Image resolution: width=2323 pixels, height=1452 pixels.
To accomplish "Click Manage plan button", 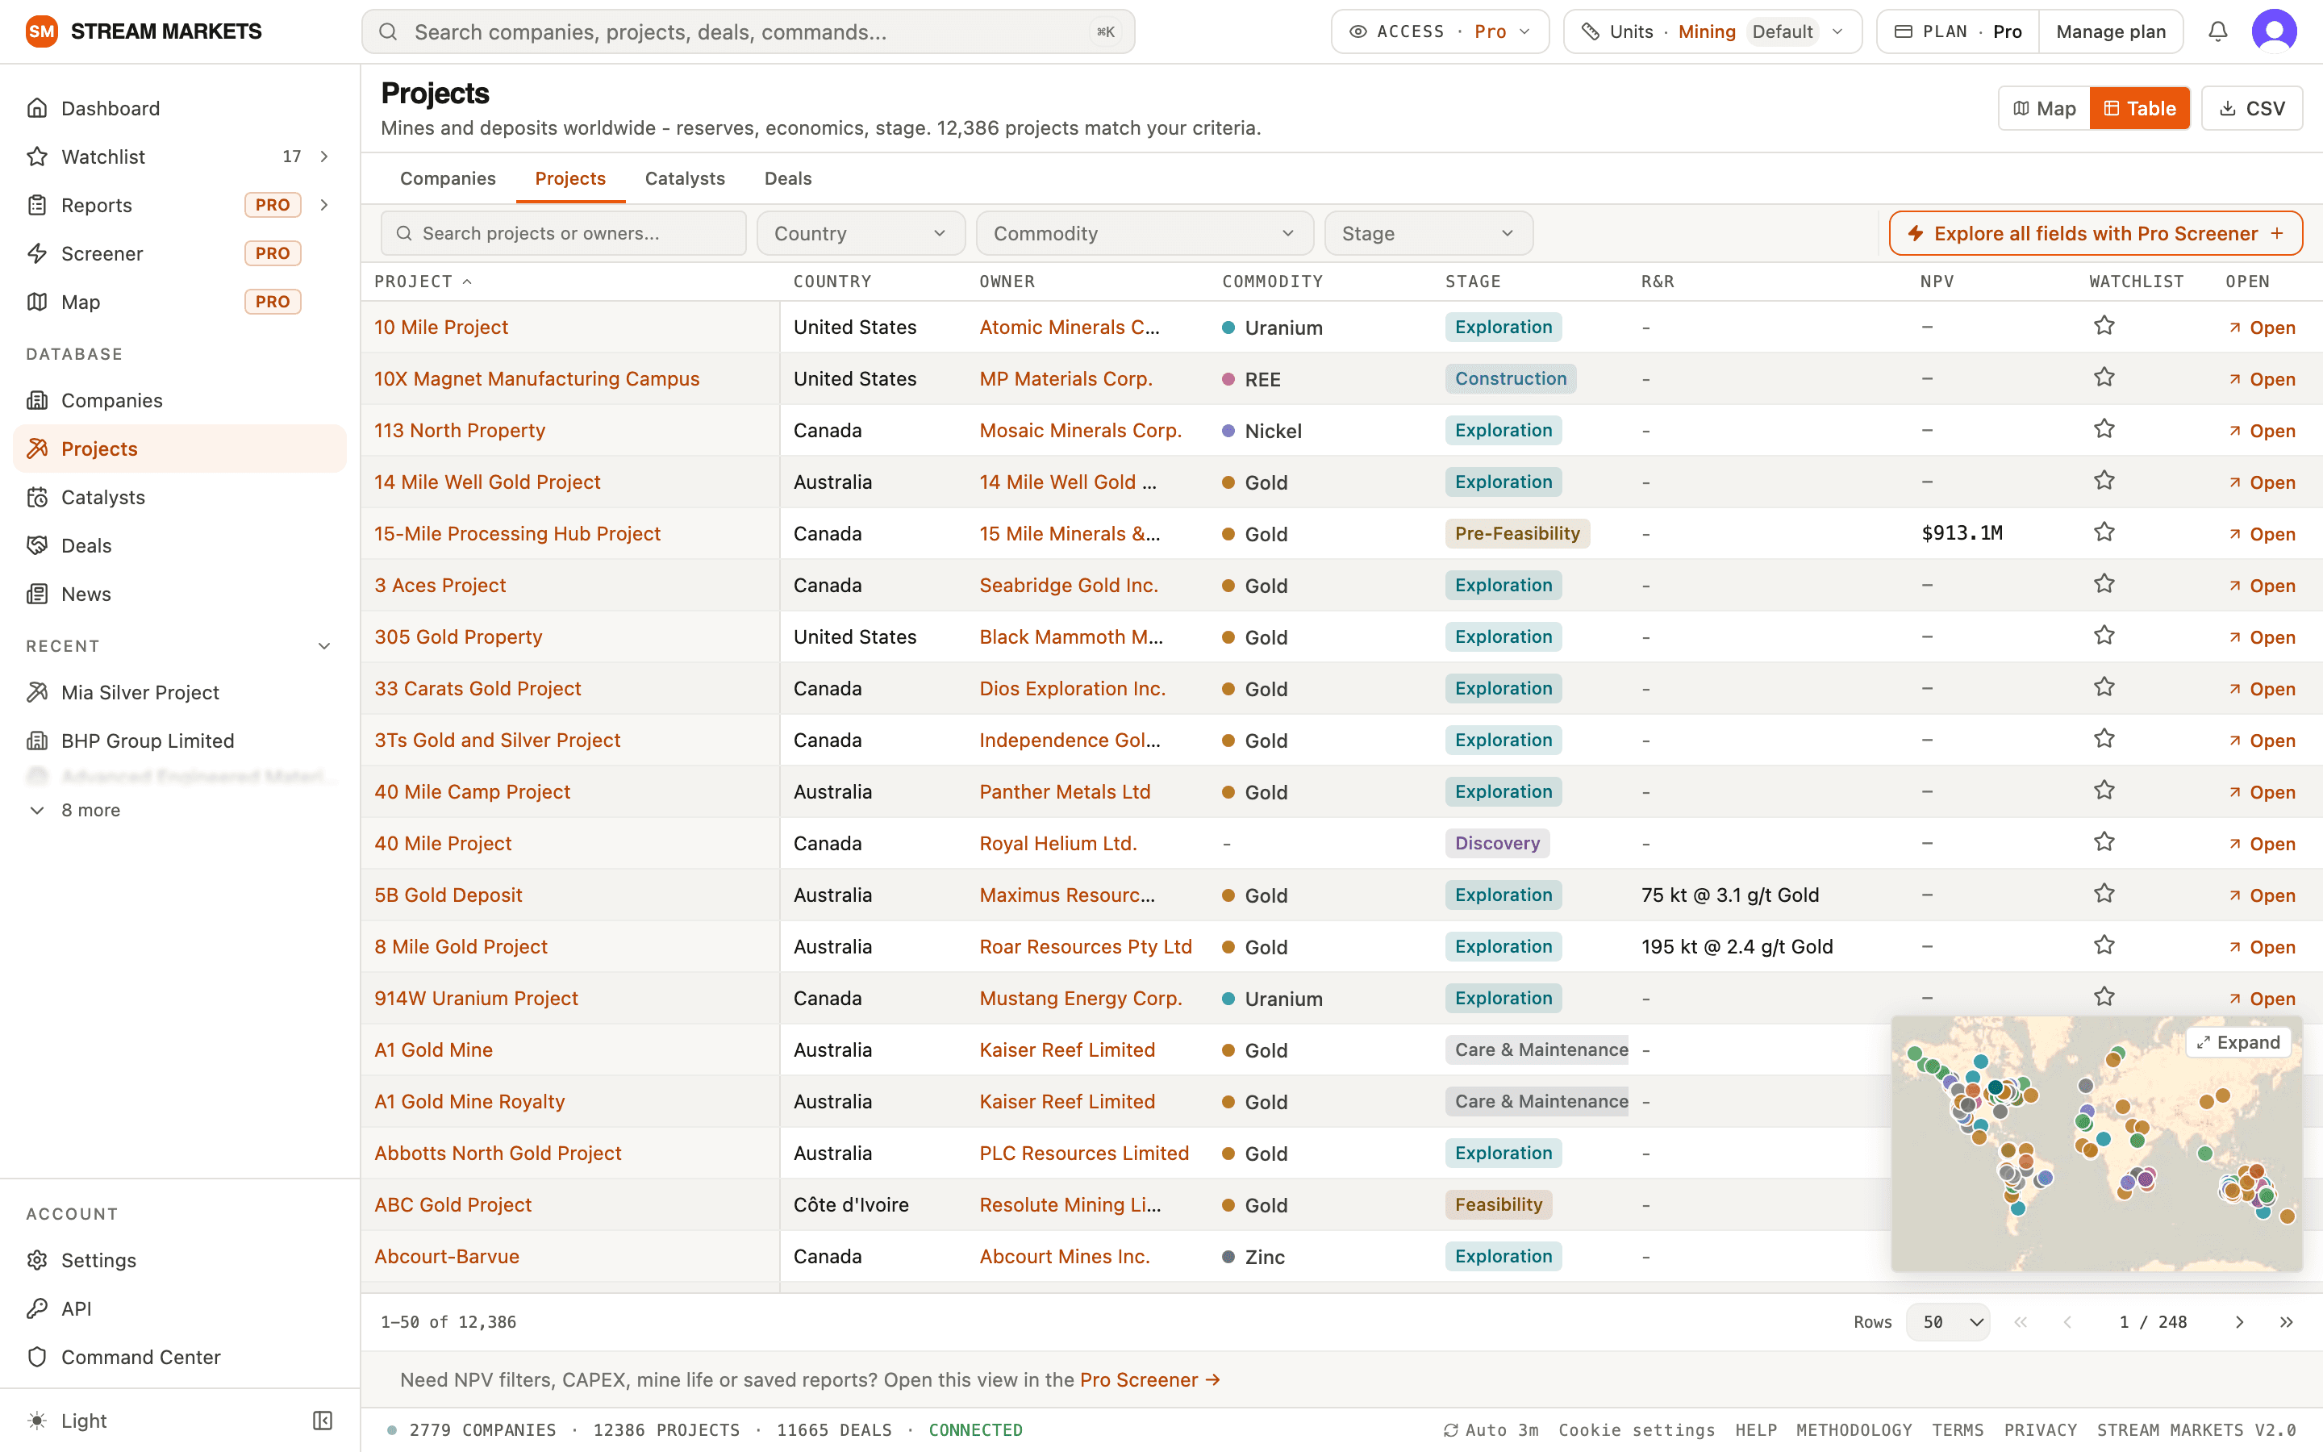I will tap(2110, 31).
